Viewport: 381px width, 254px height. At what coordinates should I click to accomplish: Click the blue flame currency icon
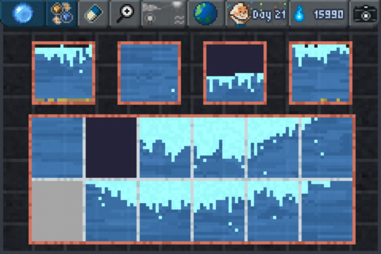click(x=299, y=14)
